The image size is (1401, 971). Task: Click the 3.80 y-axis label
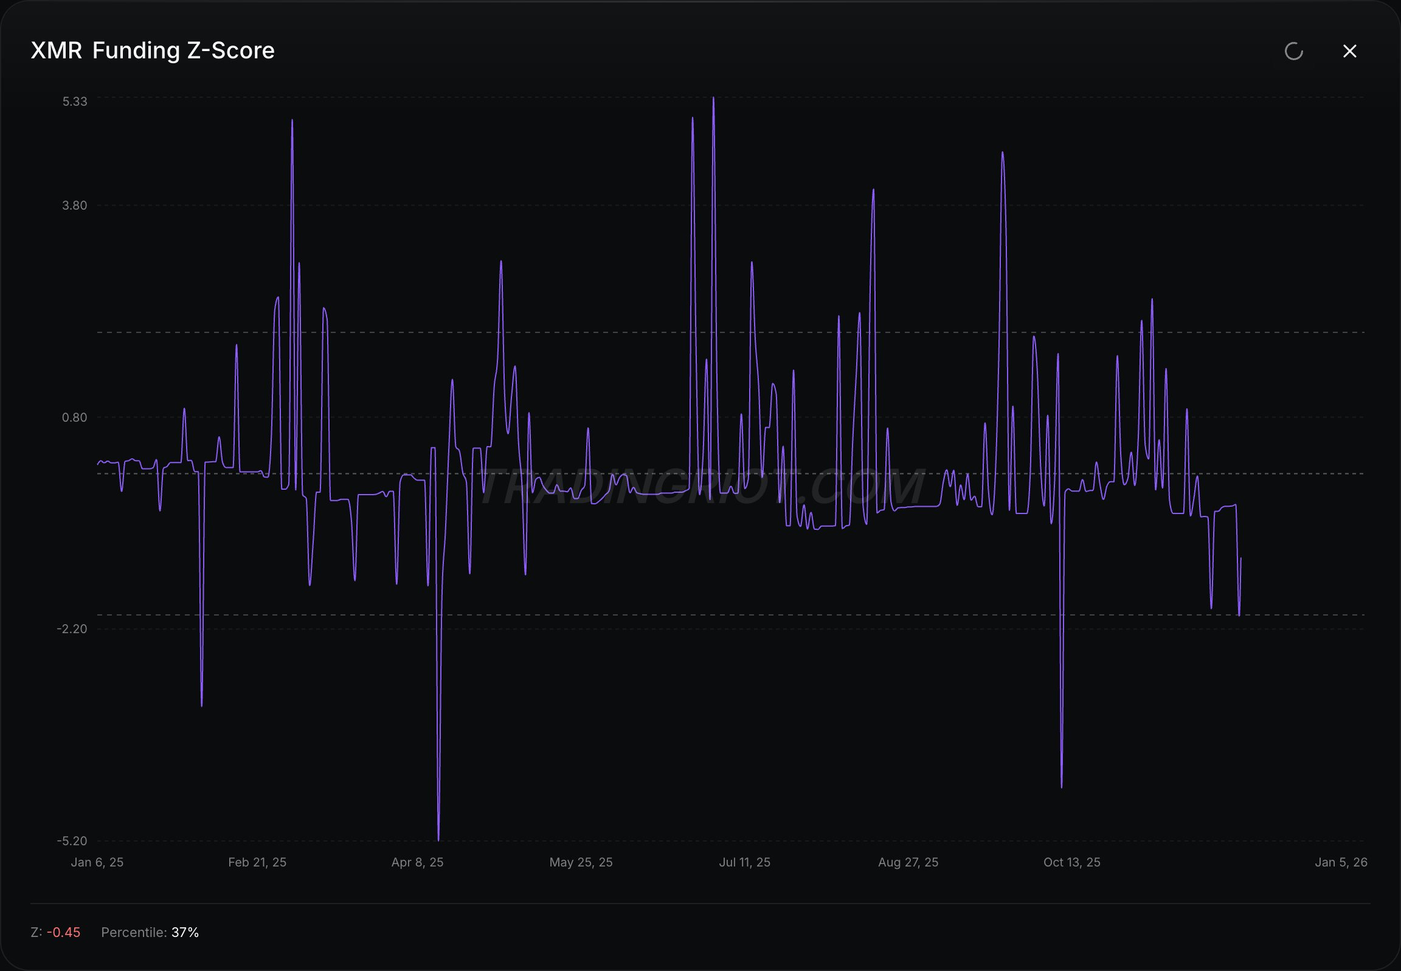pyautogui.click(x=74, y=205)
